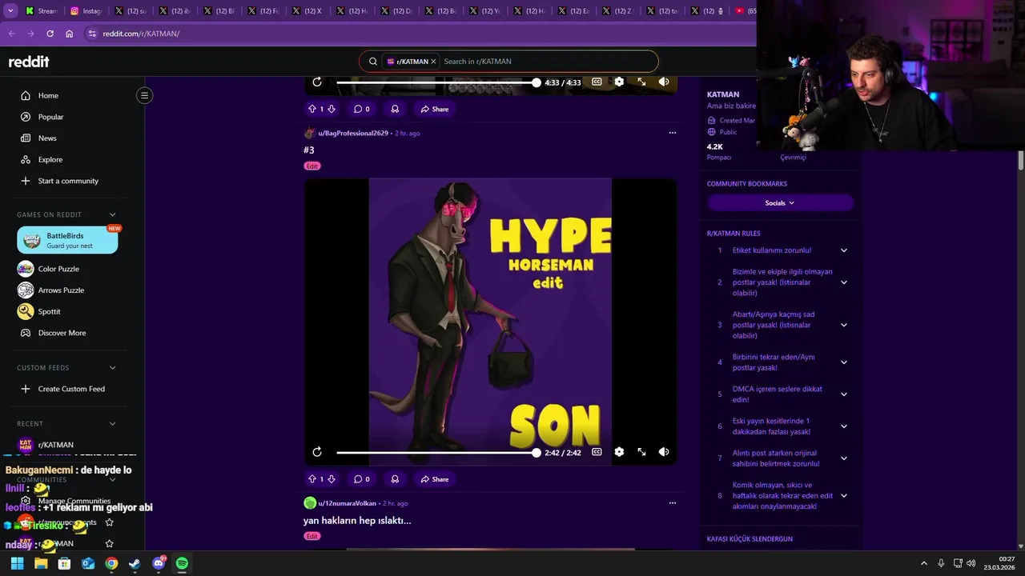Viewport: 1025px width, 576px height.
Task: Make the 2:42 Horseman video fullscreen
Action: click(641, 452)
